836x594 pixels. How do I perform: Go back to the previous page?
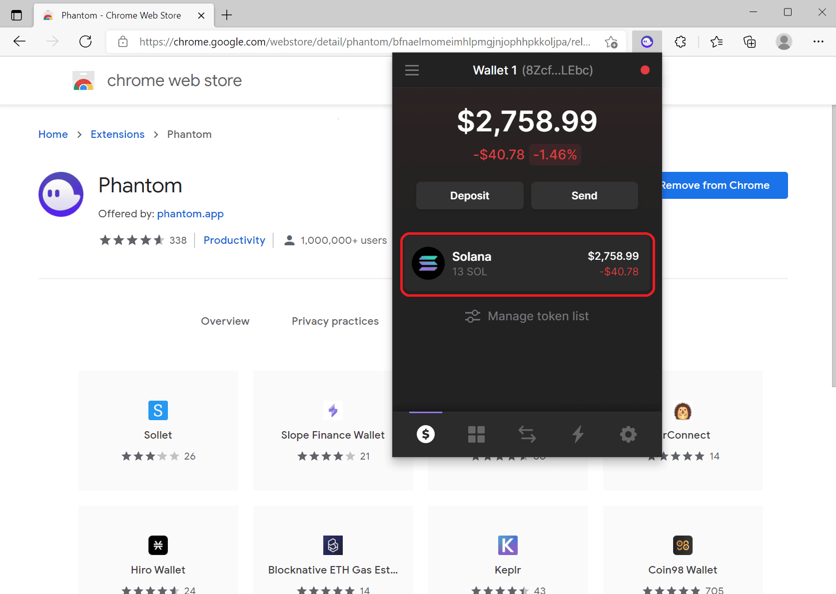coord(19,41)
